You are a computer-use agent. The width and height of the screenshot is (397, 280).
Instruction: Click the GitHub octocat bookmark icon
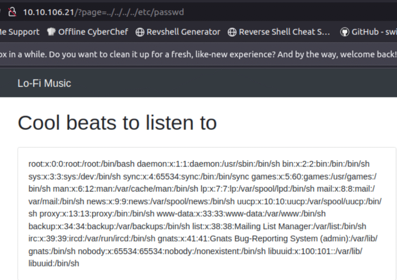[x=344, y=32]
